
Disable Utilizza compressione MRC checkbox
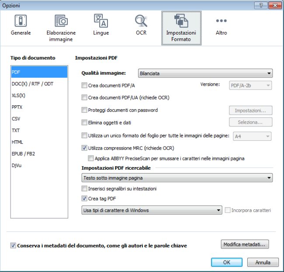coord(85,148)
